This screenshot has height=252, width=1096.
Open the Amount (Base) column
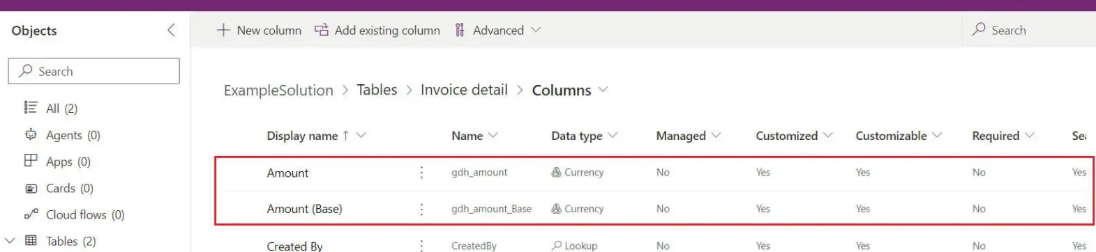click(x=304, y=209)
